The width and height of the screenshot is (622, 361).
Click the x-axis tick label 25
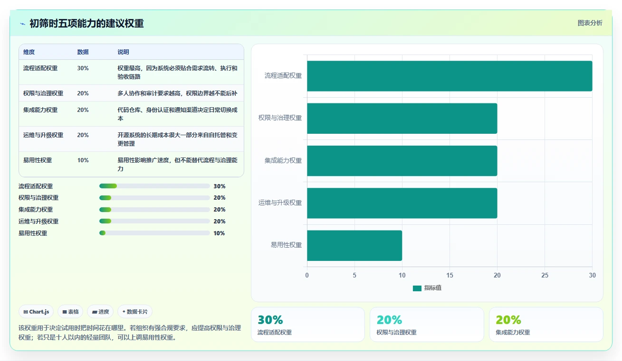[x=545, y=275]
